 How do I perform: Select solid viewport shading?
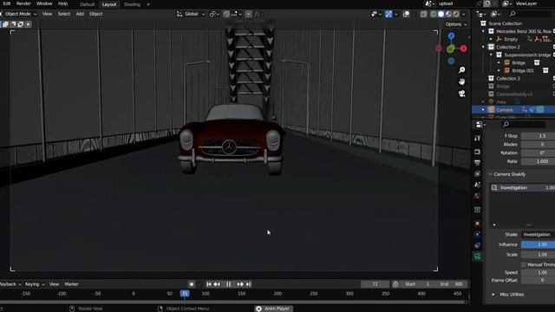pyautogui.click(x=441, y=14)
